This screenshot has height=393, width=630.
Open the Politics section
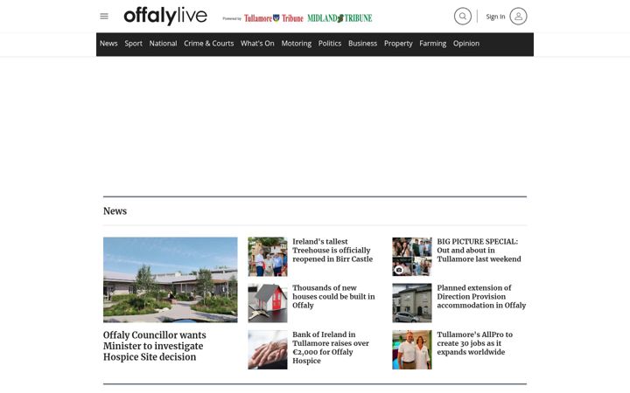click(x=330, y=44)
